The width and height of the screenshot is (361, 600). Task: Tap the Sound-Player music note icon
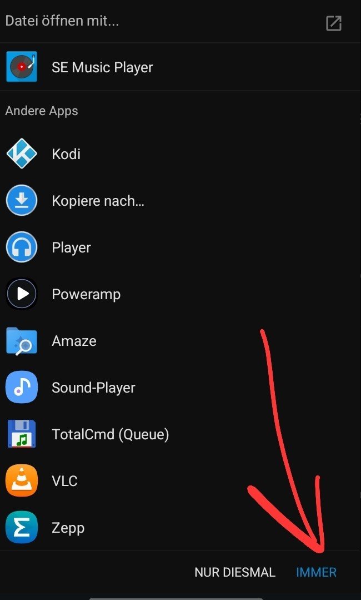[22, 387]
